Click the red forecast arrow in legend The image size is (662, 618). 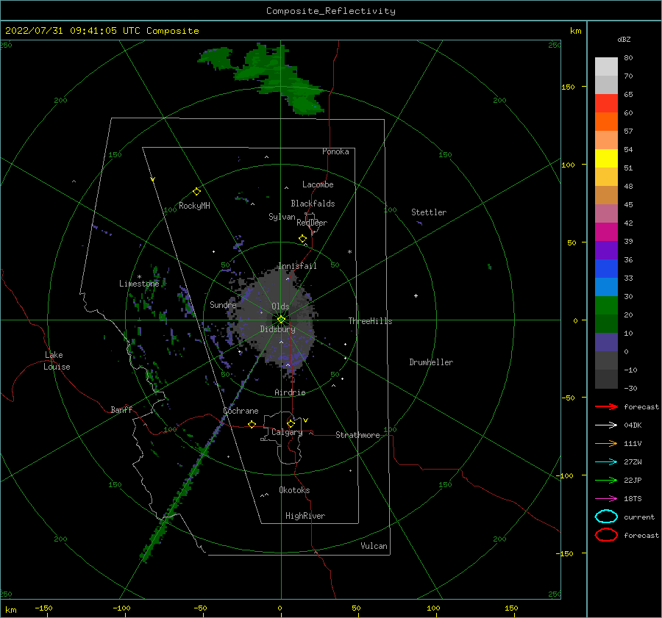(x=606, y=406)
